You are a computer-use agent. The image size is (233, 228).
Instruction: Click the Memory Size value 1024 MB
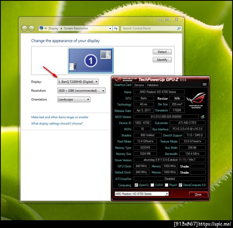pos(145,154)
